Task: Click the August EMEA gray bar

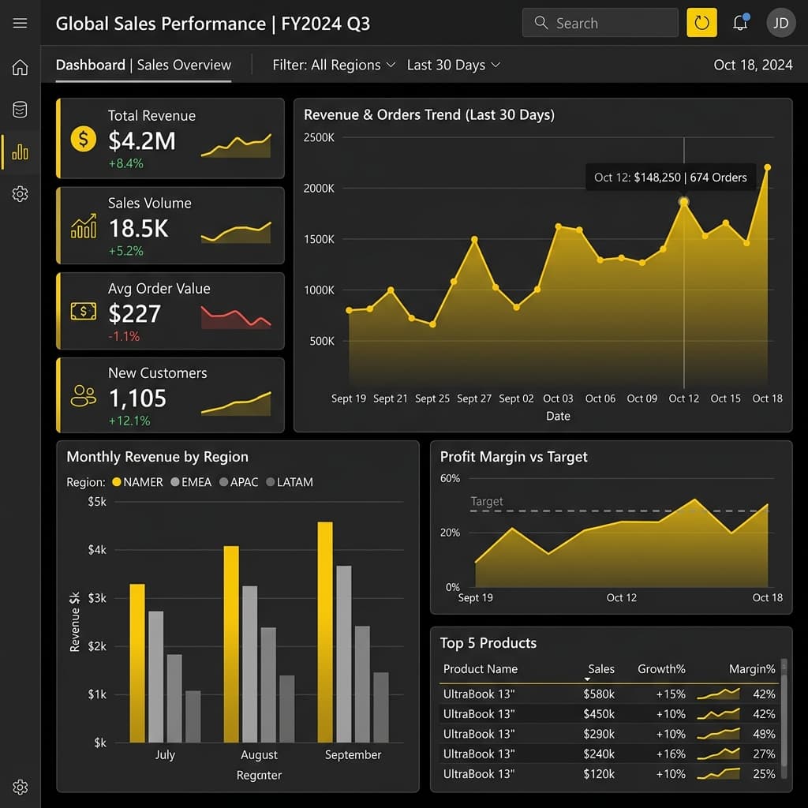Action: (x=249, y=664)
